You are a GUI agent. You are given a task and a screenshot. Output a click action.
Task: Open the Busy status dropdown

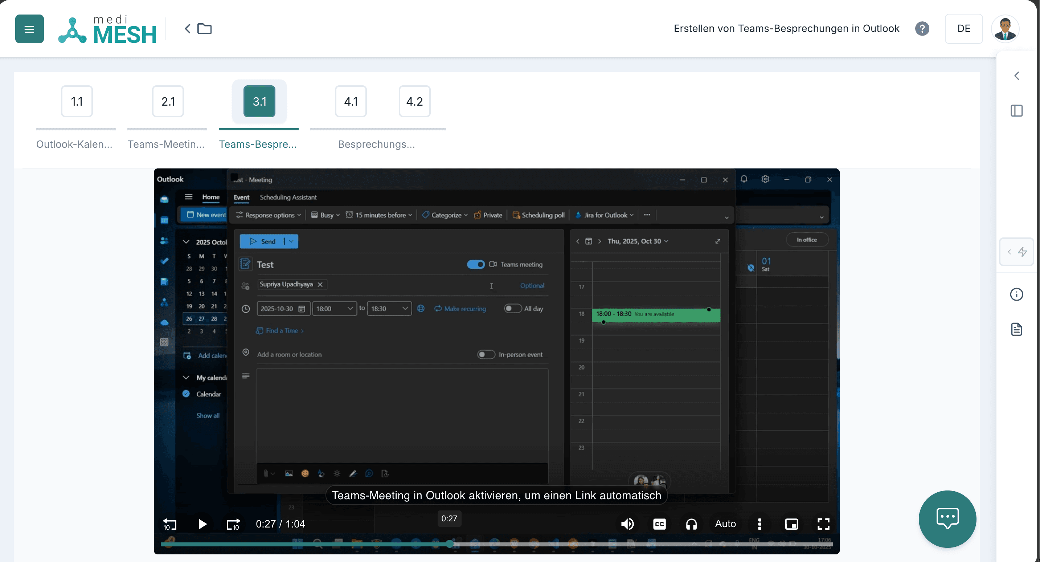tap(325, 215)
